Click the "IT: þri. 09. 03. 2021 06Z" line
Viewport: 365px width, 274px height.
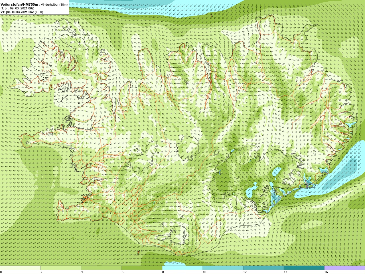pos(17,8)
